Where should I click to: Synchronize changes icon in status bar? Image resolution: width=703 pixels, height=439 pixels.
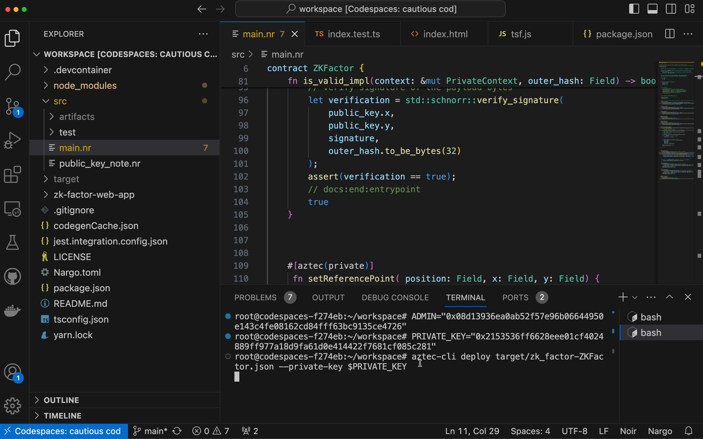click(177, 431)
